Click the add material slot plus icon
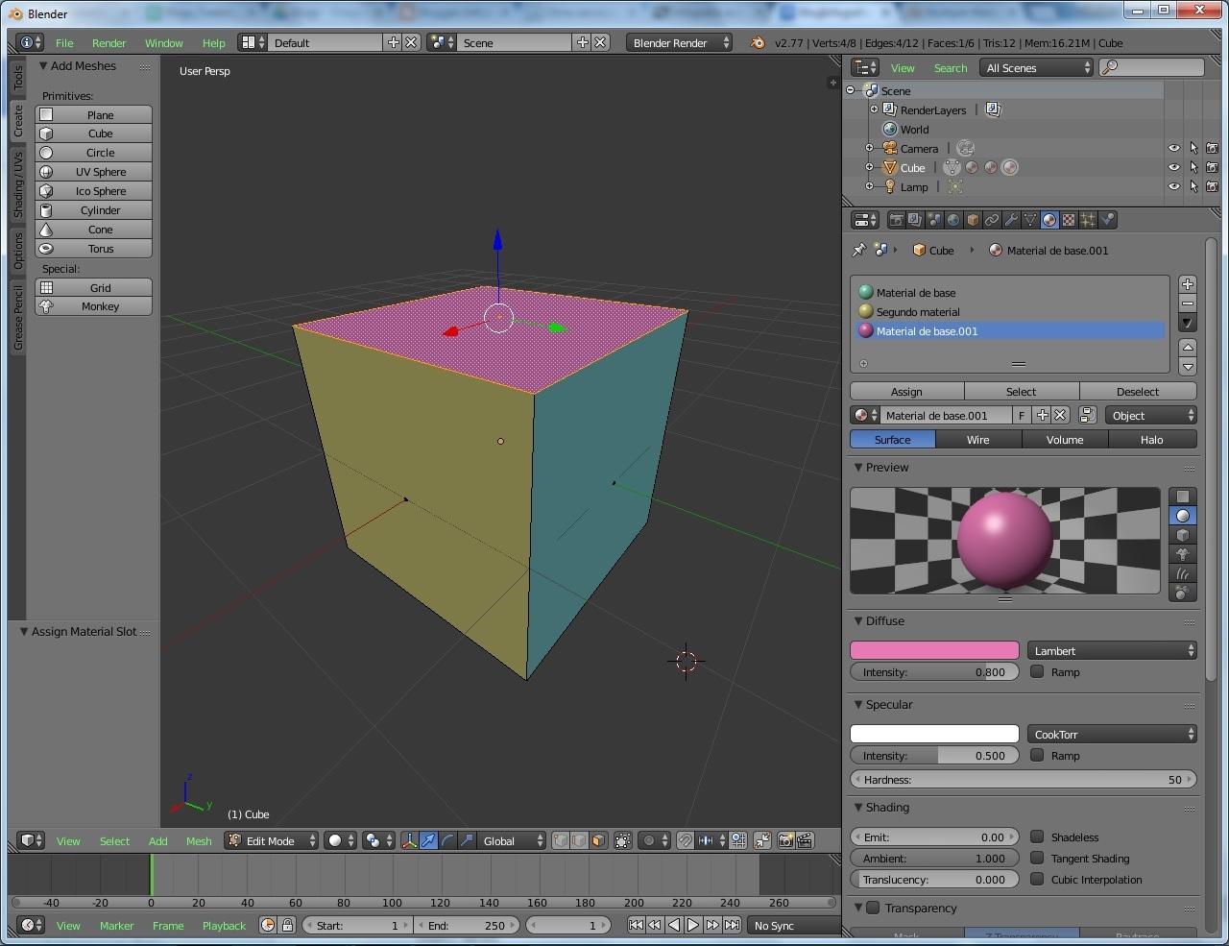The image size is (1229, 946). [1188, 284]
